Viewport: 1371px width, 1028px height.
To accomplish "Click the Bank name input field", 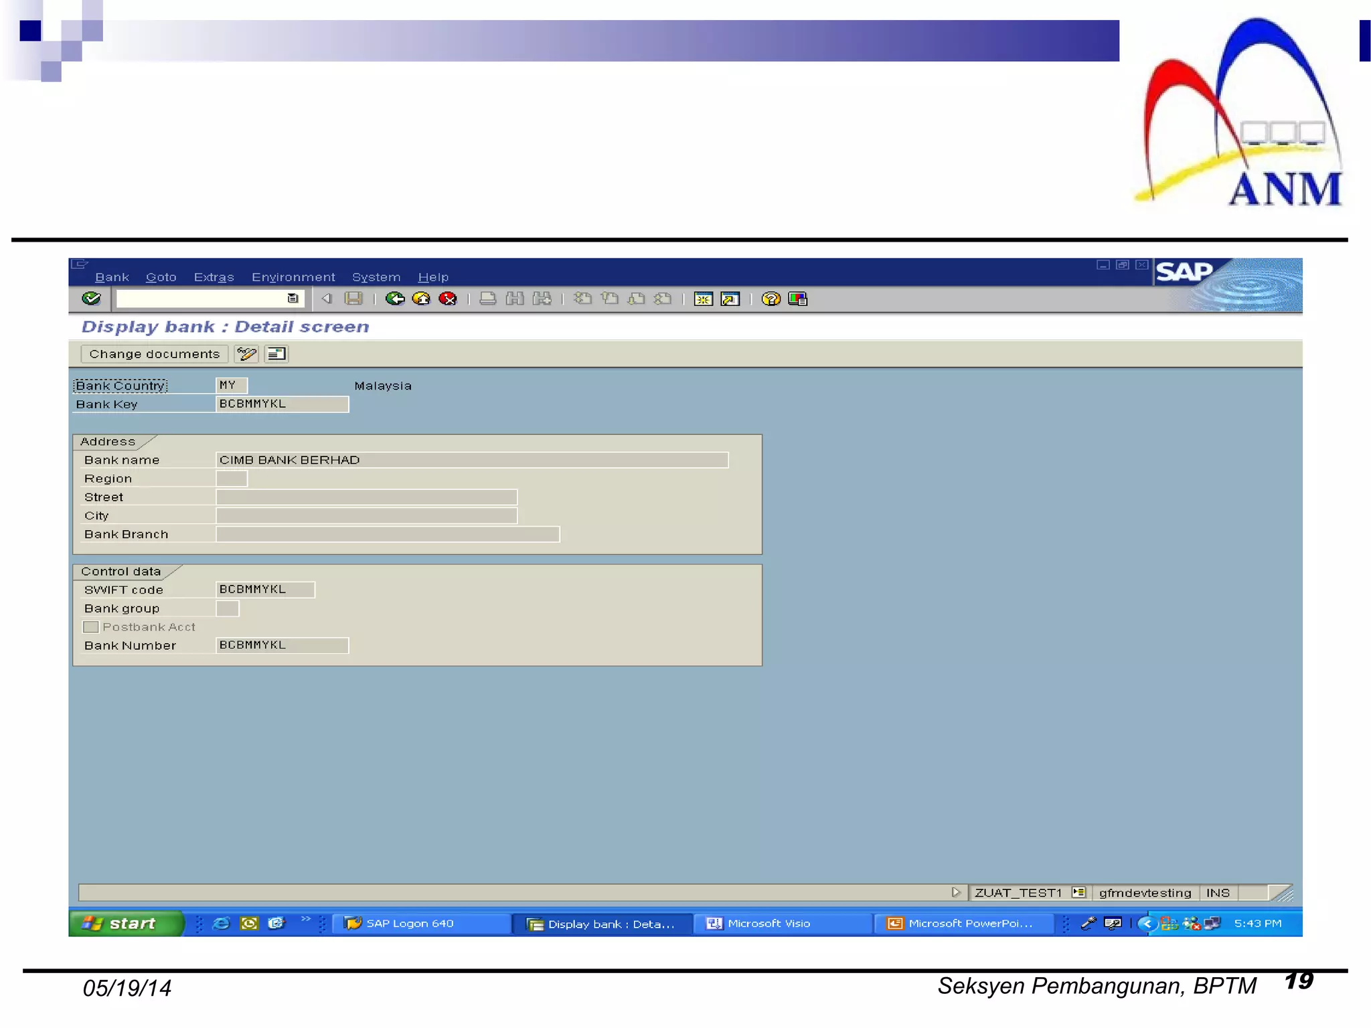I will pyautogui.click(x=472, y=460).
